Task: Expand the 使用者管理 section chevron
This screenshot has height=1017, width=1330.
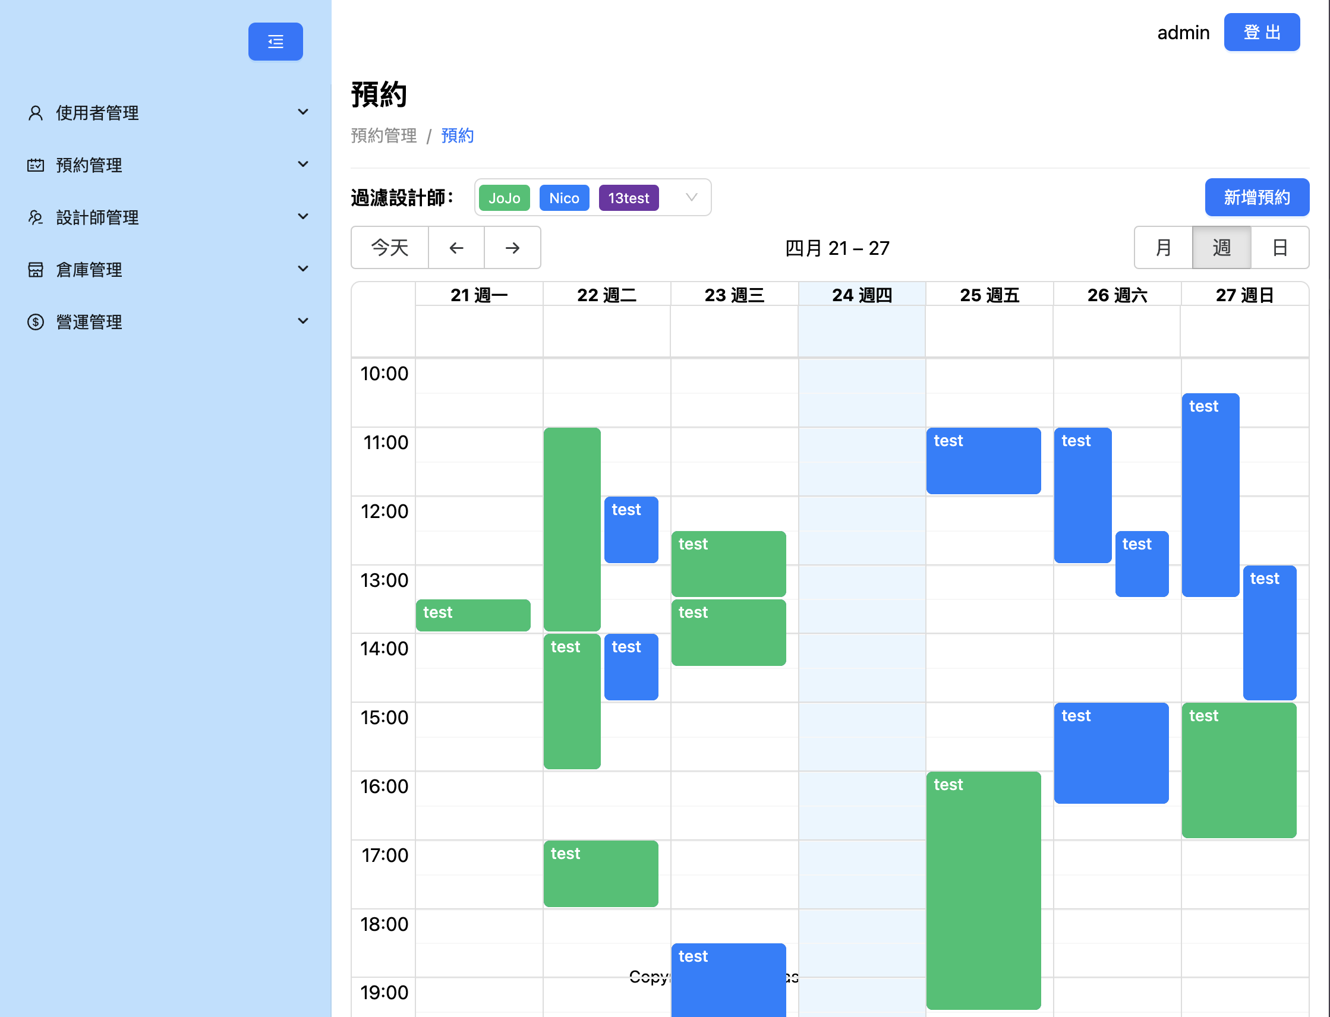Action: (303, 112)
